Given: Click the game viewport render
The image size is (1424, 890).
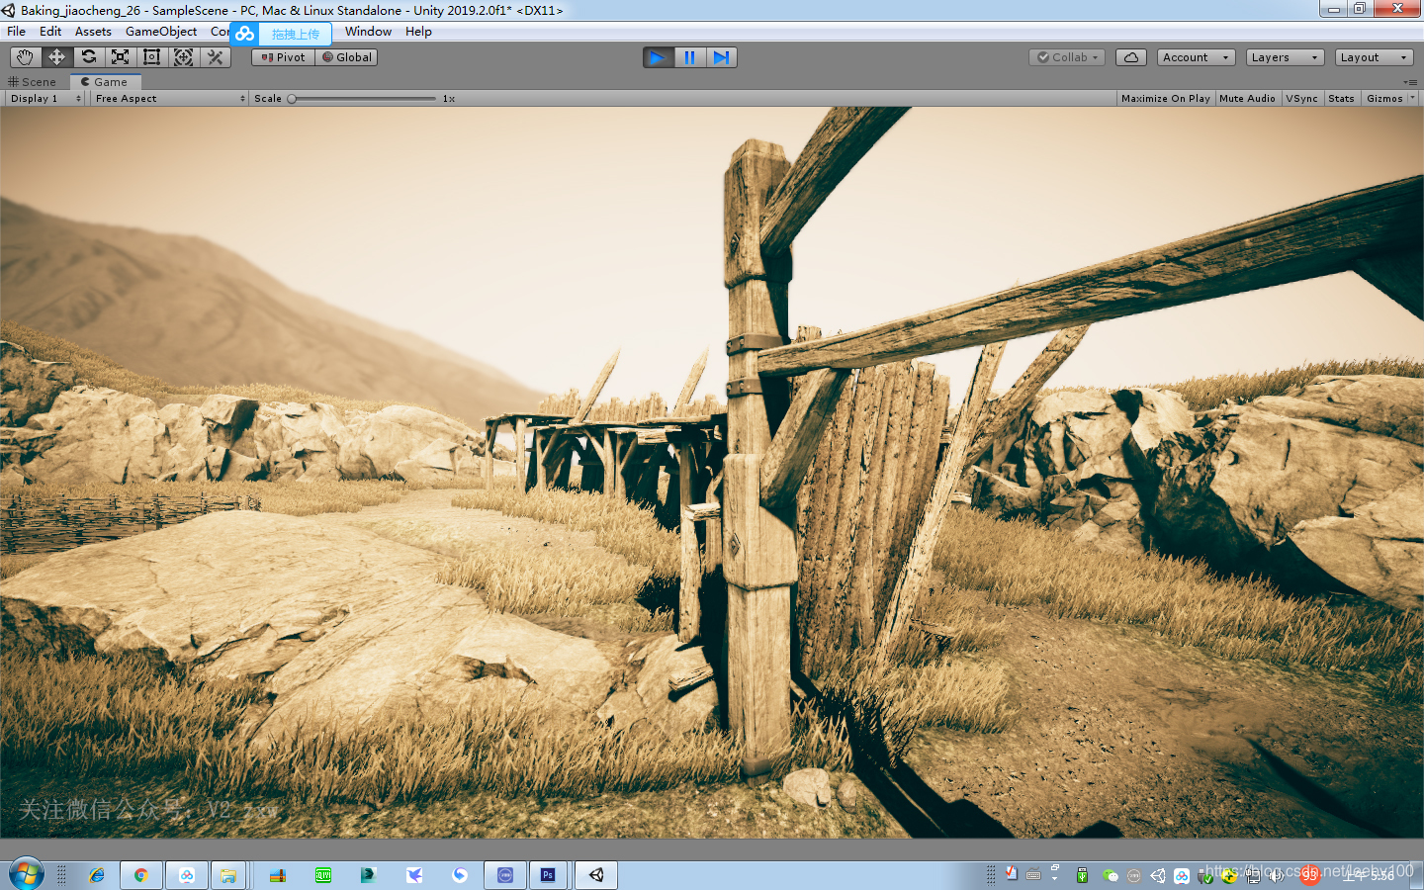Looking at the screenshot, I should click(712, 473).
